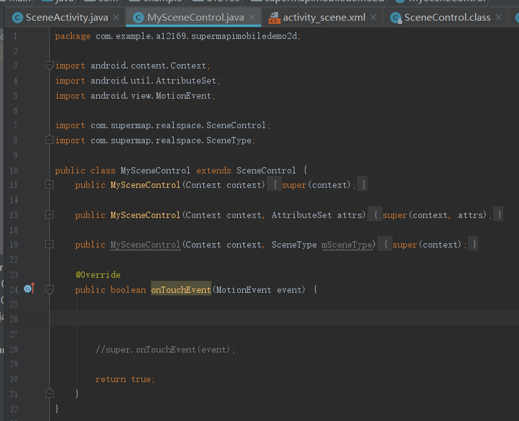Close the SceneControl.class tab
Screen dimensions: 519x421
click(x=498, y=17)
